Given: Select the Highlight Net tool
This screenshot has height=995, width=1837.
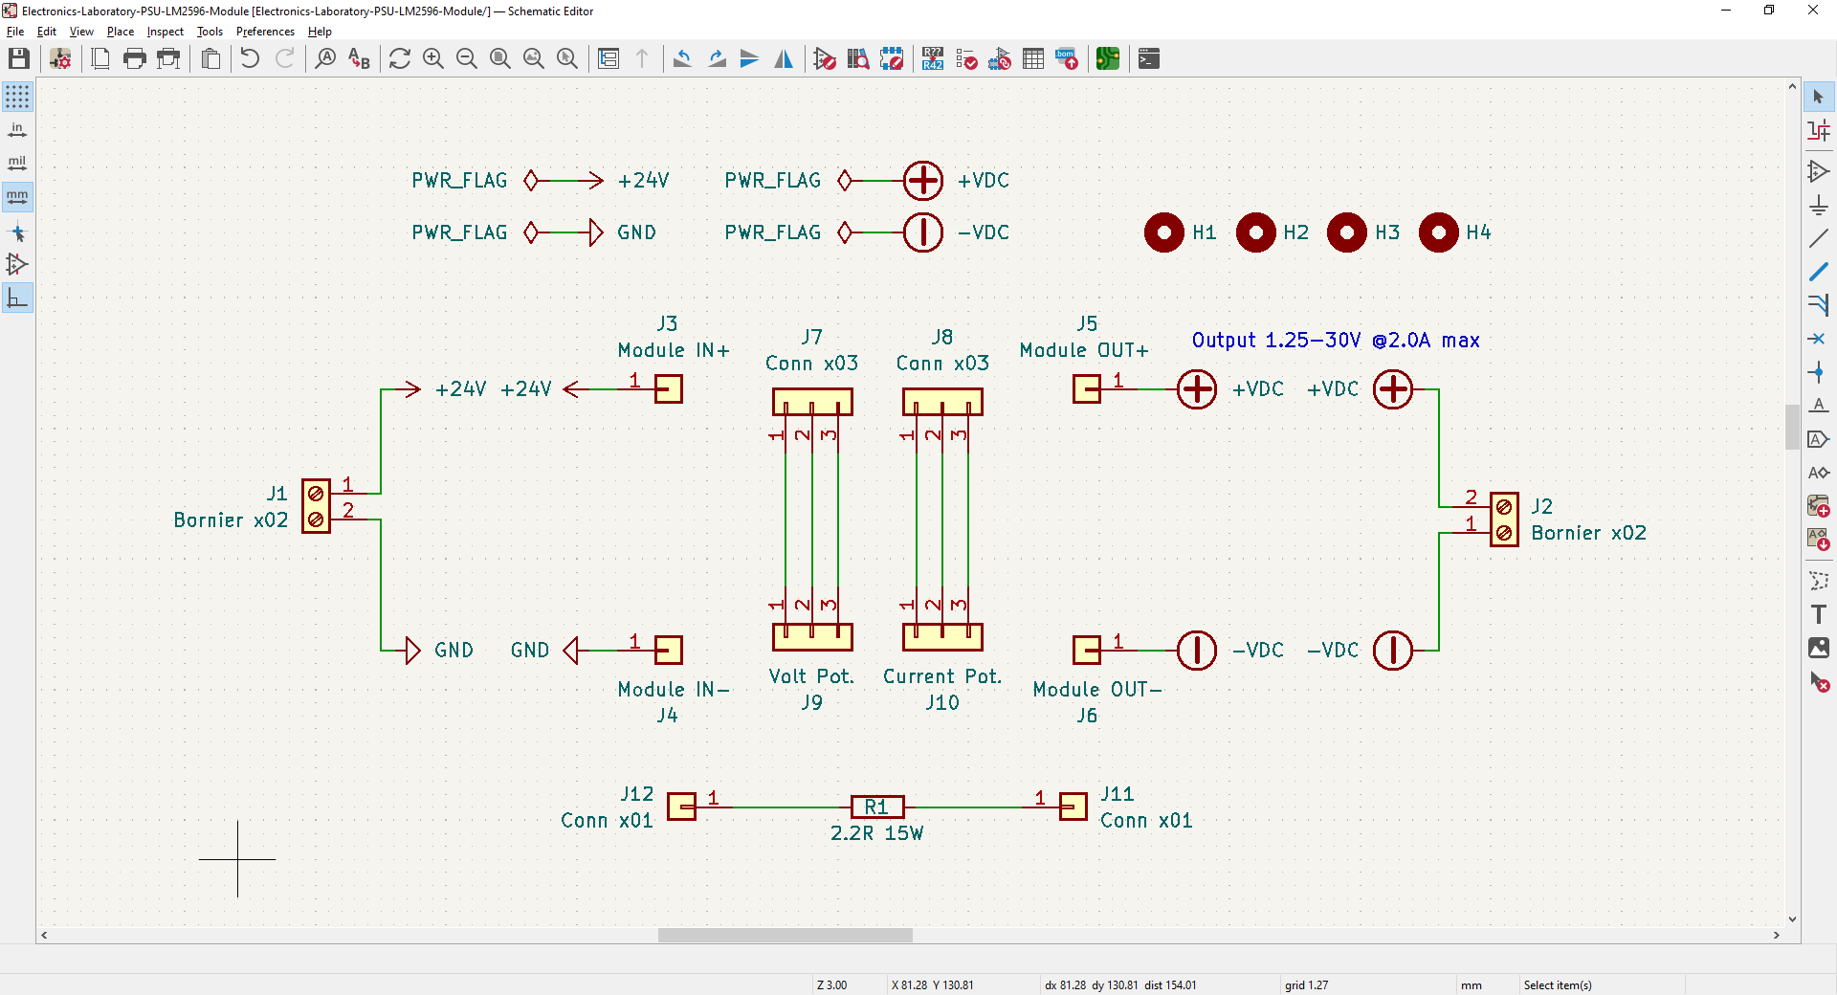Looking at the screenshot, I should pos(1819,130).
